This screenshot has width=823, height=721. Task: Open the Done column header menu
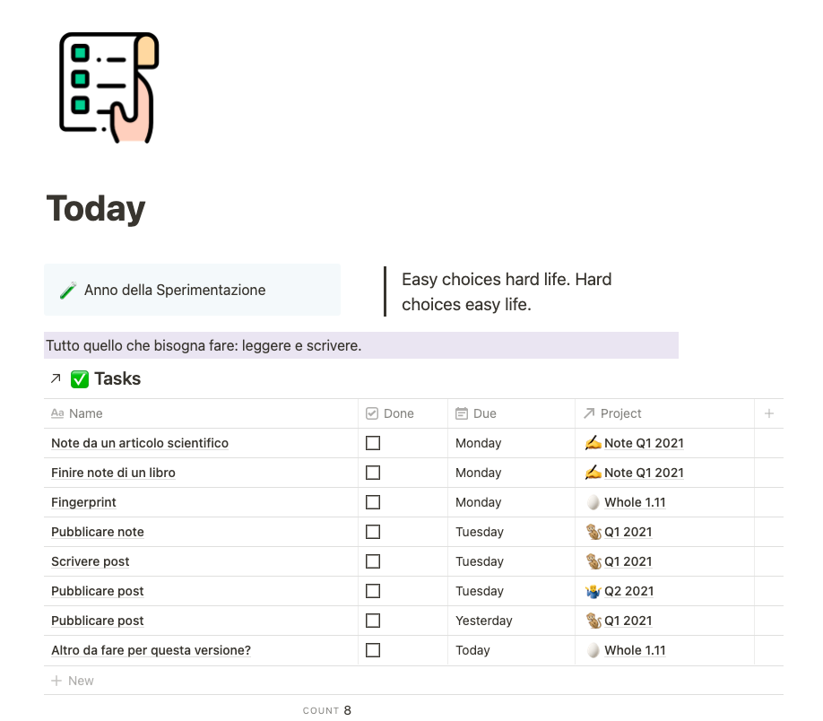[x=398, y=413]
